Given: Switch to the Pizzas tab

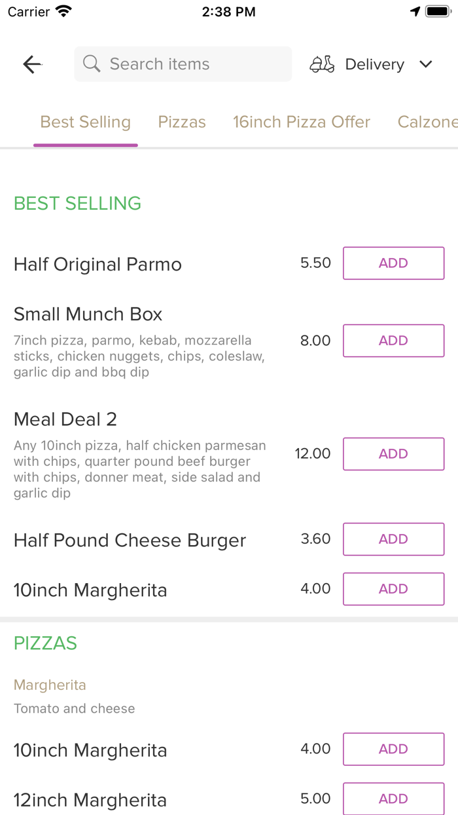Looking at the screenshot, I should tap(182, 122).
